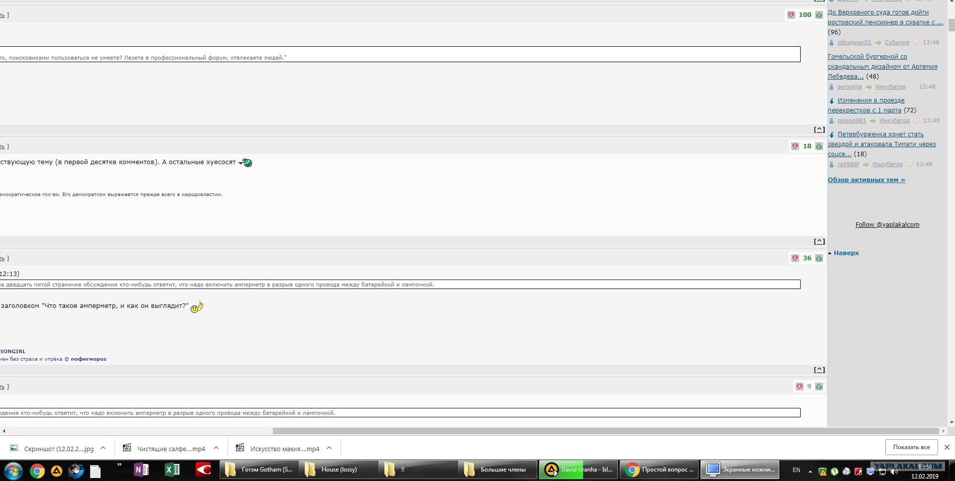Screen dimensions: 955x481
Task: Upvote the comment rated 100
Action: [819, 15]
